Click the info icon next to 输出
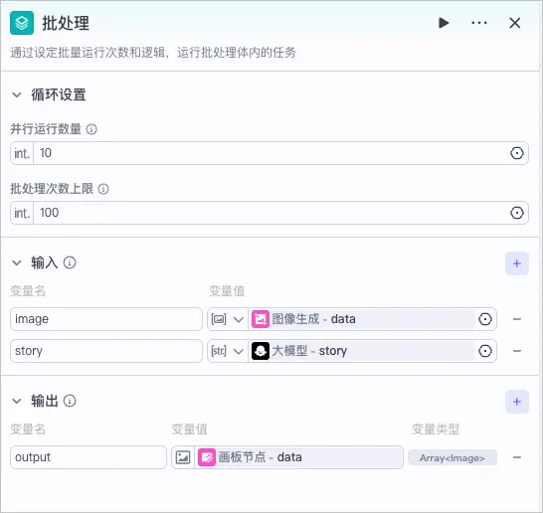543x513 pixels. pos(70,401)
